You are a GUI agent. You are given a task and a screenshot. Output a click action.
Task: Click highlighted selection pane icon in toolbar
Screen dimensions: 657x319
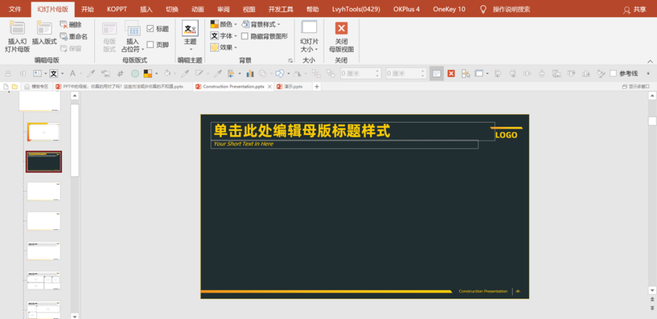pos(436,74)
